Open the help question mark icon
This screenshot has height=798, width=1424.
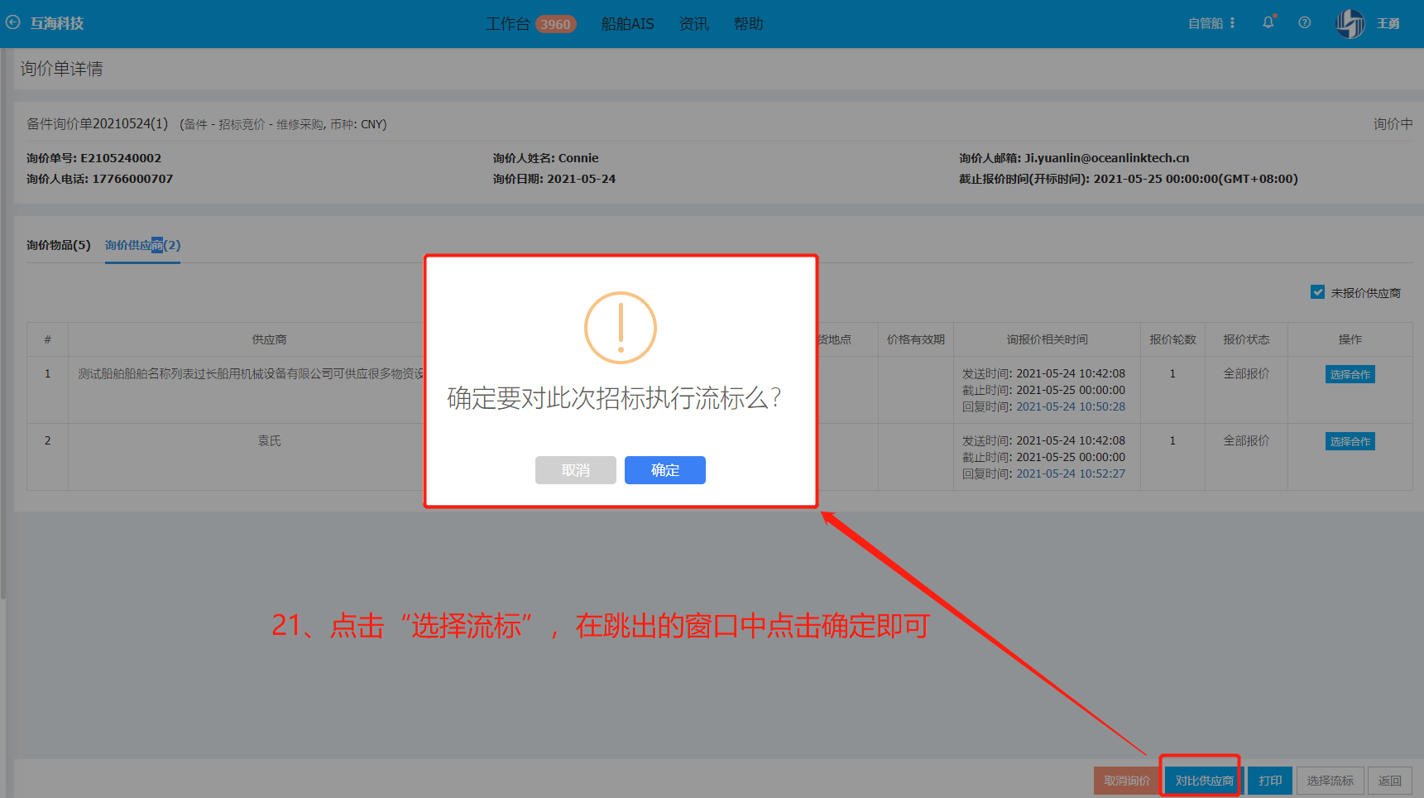tap(1304, 23)
